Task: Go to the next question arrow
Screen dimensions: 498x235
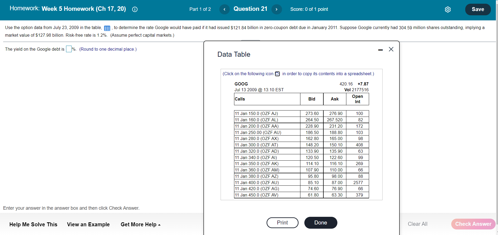Action: (277, 9)
